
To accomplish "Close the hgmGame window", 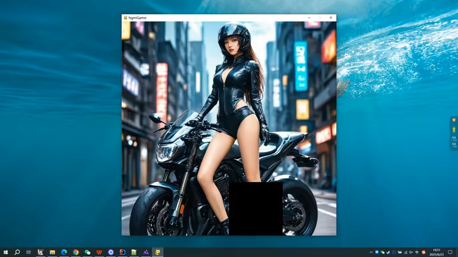I will [x=330, y=18].
